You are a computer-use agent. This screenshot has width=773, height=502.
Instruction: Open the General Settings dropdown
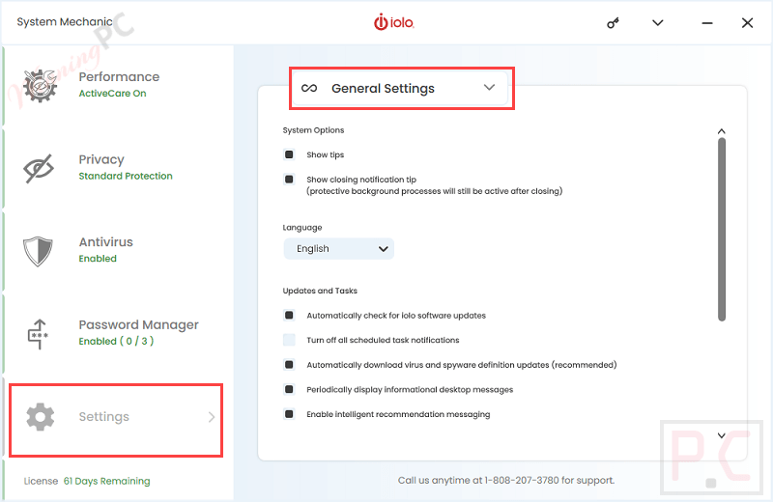tap(400, 88)
